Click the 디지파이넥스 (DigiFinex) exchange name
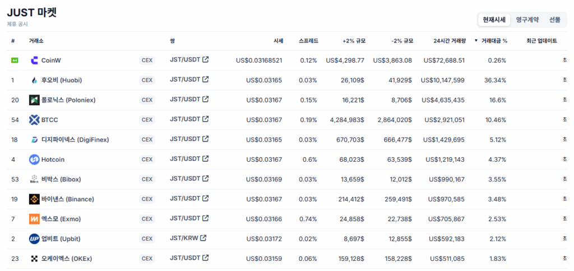Screen dimensions: 574x271 click(75, 140)
